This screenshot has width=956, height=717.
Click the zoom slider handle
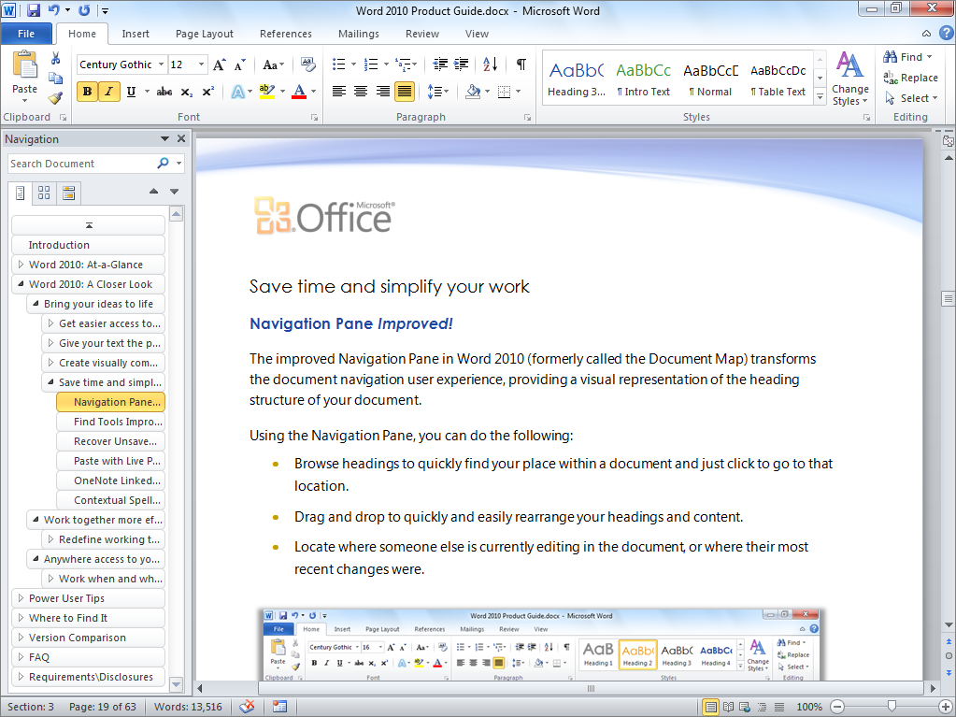click(x=892, y=707)
